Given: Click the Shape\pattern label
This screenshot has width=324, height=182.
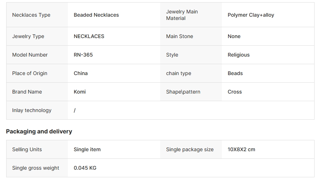Looking at the screenshot, I should pos(183,92).
